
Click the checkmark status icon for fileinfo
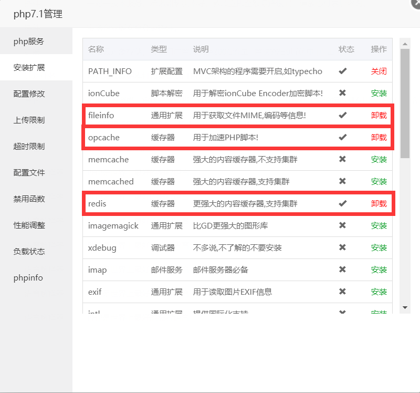coord(342,115)
